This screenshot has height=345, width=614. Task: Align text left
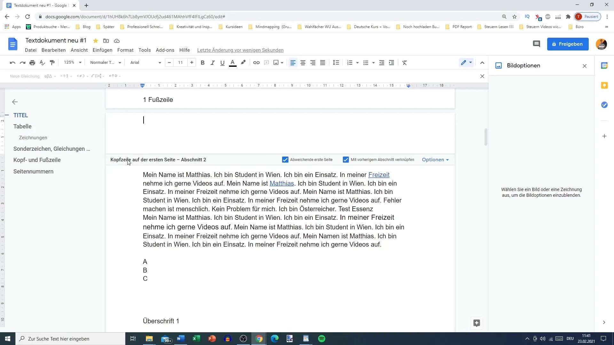293,63
